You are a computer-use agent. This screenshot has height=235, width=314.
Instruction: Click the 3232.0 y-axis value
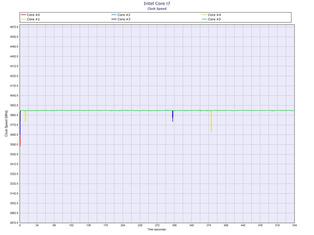14,184
